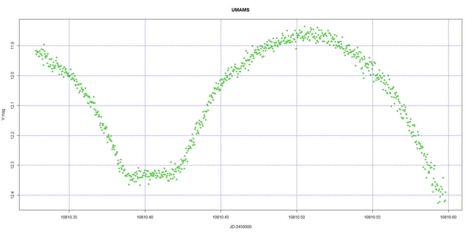Click the 12.1 y-axis tick label
The height and width of the screenshot is (234, 472).
12,105
